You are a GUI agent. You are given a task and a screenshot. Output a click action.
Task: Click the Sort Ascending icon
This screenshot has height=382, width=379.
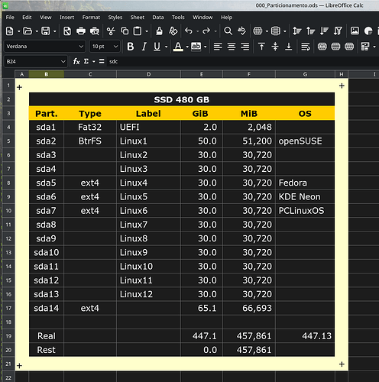pos(310,31)
